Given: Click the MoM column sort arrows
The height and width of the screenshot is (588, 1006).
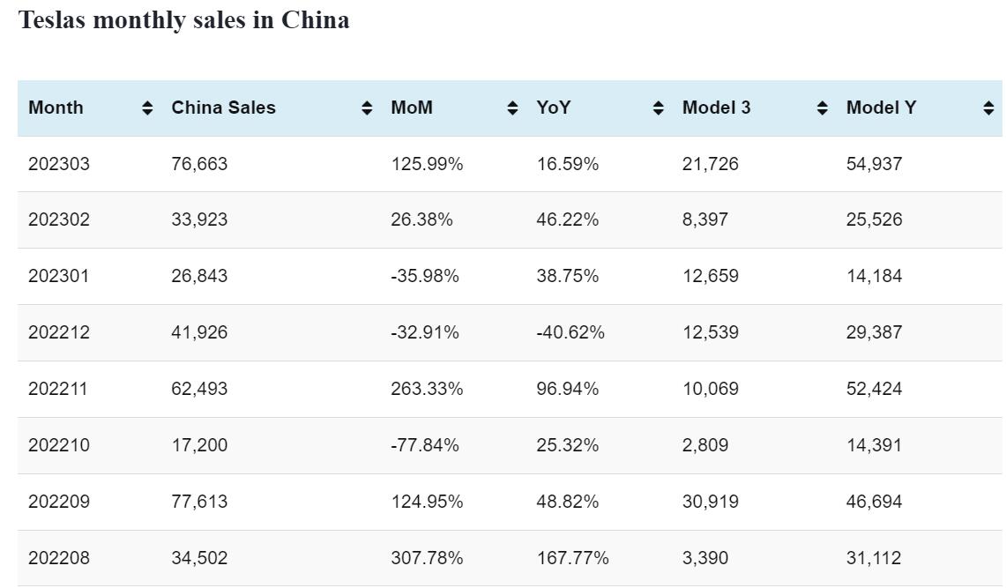Looking at the screenshot, I should pyautogui.click(x=512, y=108).
